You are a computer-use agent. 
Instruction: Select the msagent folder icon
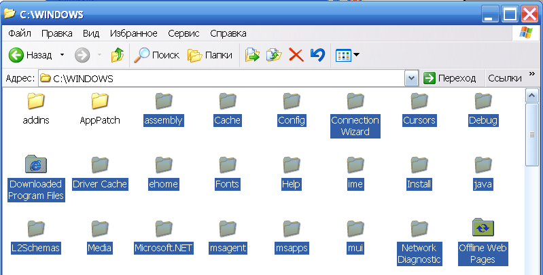228,228
